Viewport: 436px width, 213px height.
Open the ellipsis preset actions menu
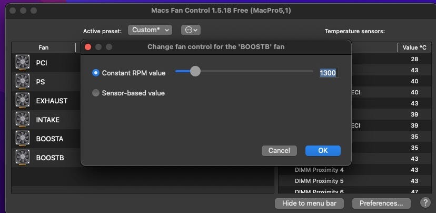(x=191, y=31)
